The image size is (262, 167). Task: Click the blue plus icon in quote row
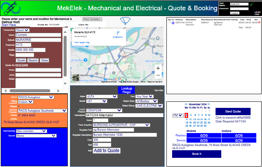173,23
